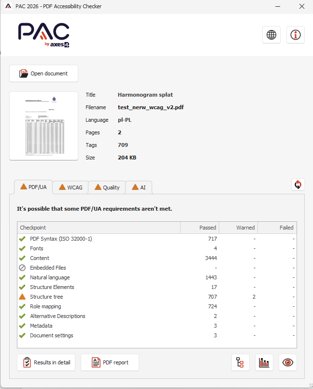Click the Failed column header
The width and height of the screenshot is (313, 389).
(277, 228)
